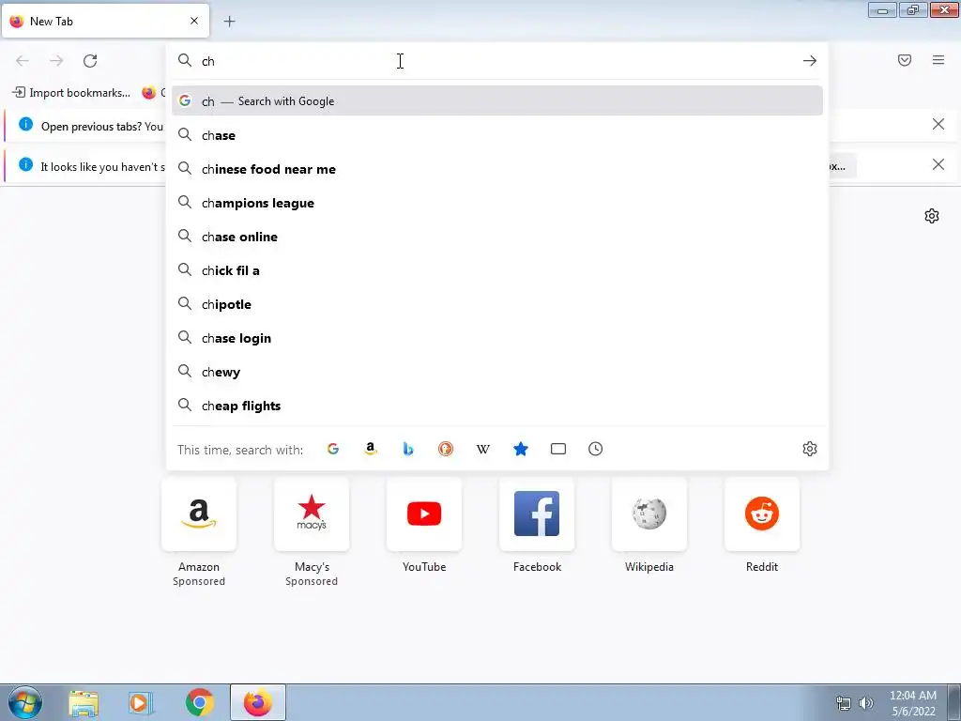Dismiss the second notification bar

coord(938,164)
